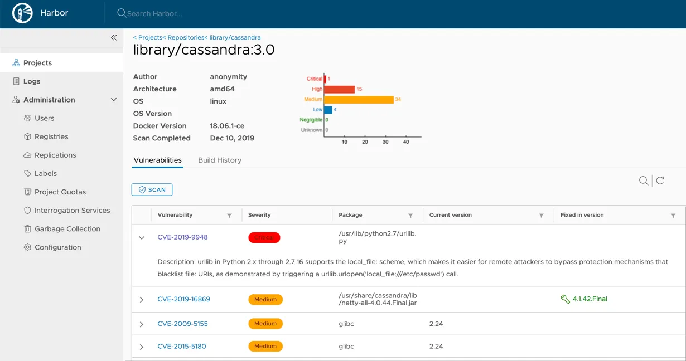Click the Administration sidebar icon

[16, 100]
